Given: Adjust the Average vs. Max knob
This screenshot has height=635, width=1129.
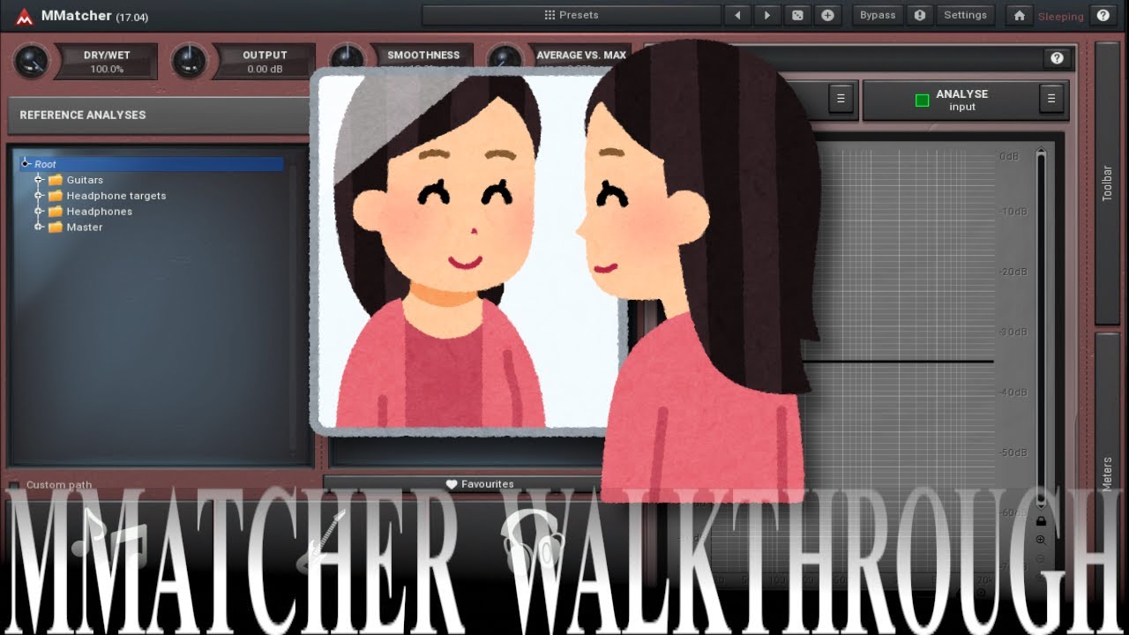Looking at the screenshot, I should pyautogui.click(x=505, y=60).
